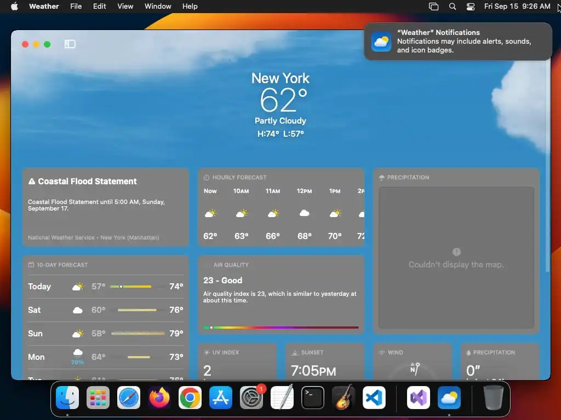Select the 10AM partly cloudy icon
The height and width of the screenshot is (420, 561).
point(242,214)
